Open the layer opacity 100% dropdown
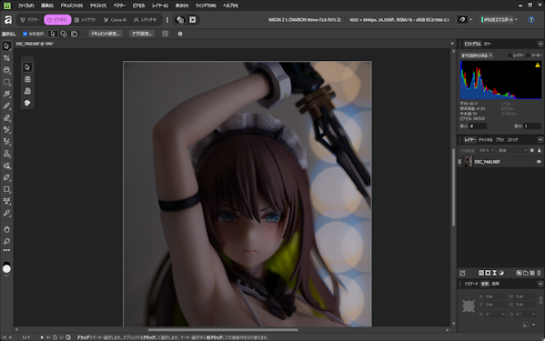The height and width of the screenshot is (341, 545). point(487,150)
